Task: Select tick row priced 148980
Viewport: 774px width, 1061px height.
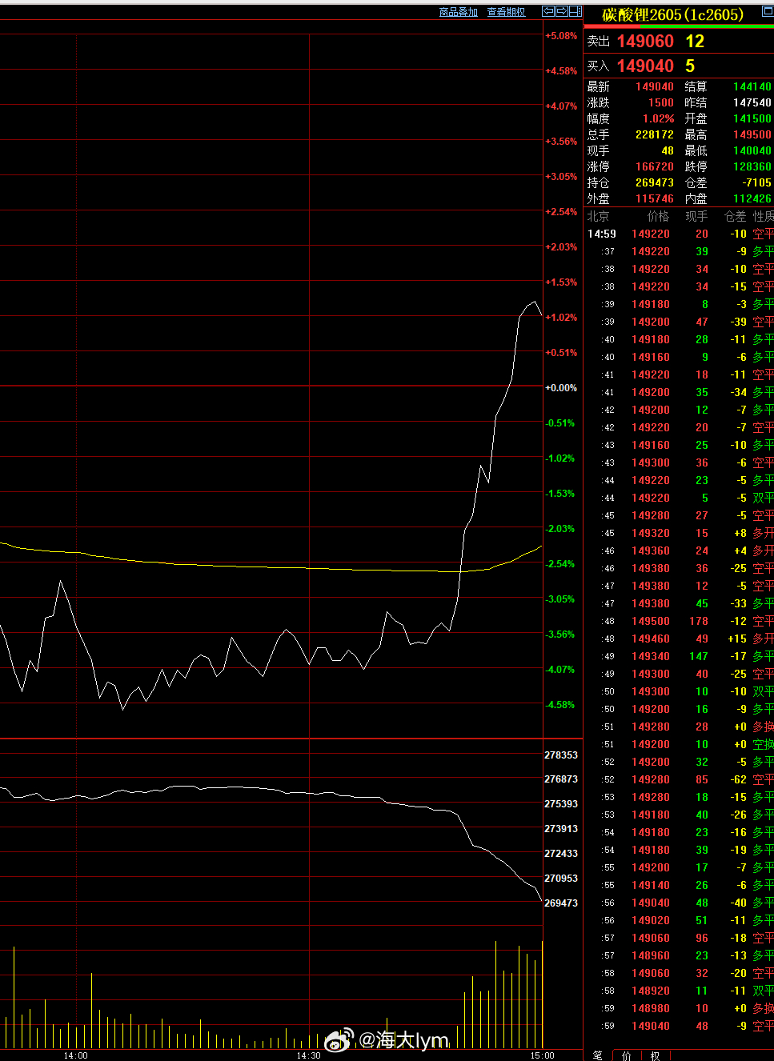Action: tap(679, 1008)
